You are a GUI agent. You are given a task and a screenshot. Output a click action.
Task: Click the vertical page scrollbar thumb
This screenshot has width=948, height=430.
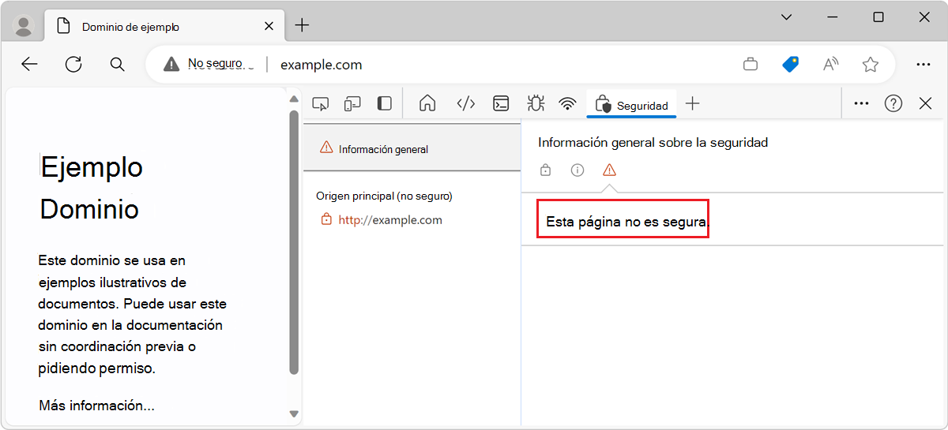294,242
